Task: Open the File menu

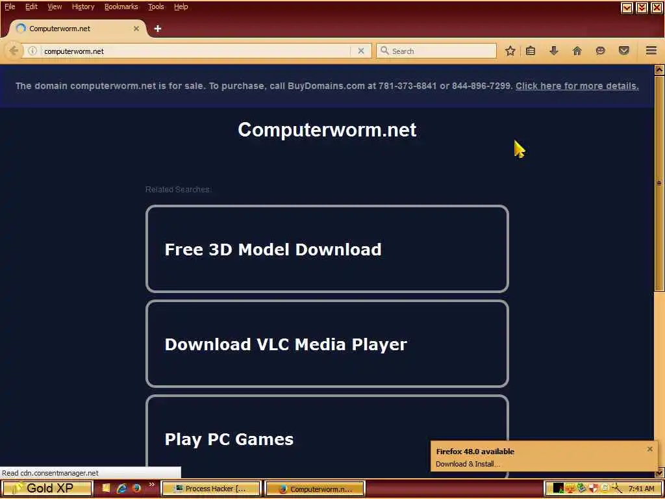Action: click(x=10, y=6)
